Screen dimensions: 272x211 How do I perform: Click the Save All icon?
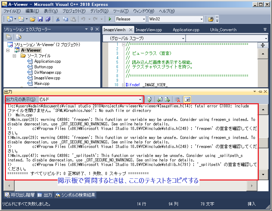[48, 19]
